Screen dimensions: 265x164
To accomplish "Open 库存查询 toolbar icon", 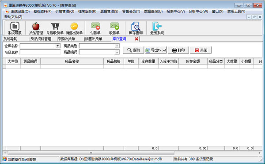I will tap(136, 28).
